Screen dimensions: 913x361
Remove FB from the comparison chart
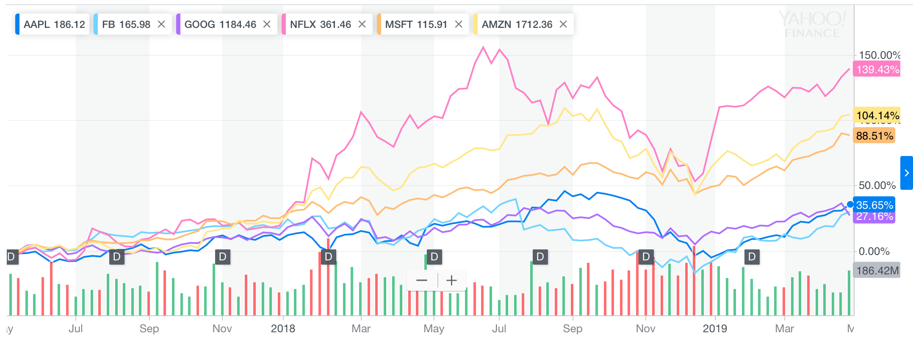click(x=161, y=25)
